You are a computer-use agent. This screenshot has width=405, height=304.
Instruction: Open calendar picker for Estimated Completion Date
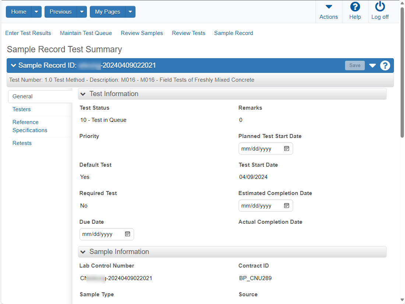[x=286, y=206]
